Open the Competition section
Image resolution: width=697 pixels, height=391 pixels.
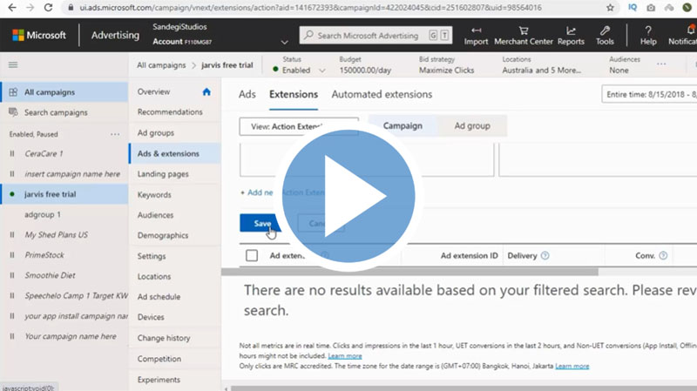[159, 359]
